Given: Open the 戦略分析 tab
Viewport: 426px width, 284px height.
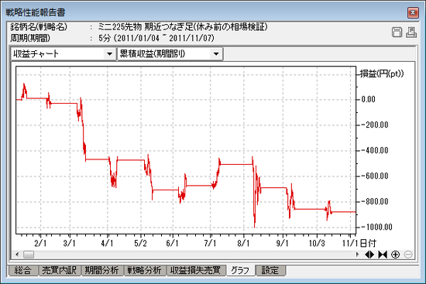Looking at the screenshot, I should coord(145,270).
